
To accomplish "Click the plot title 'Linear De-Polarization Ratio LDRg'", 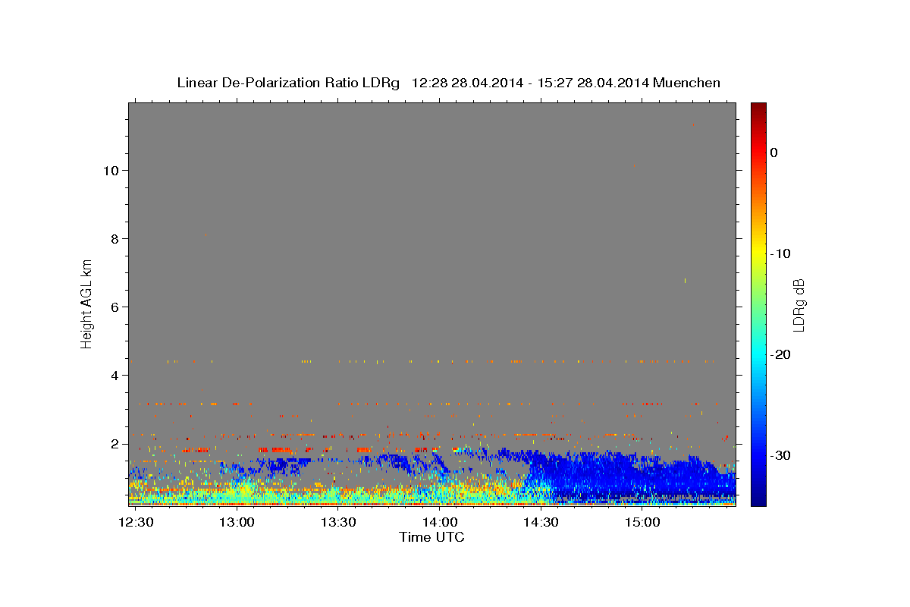I will [288, 83].
